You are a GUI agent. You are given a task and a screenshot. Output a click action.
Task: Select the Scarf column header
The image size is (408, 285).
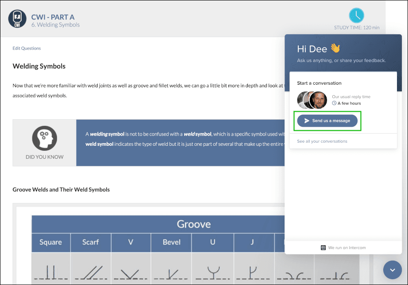click(x=90, y=242)
